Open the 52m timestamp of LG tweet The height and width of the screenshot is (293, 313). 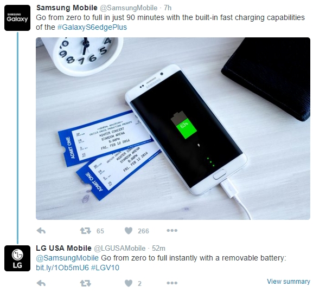(158, 249)
